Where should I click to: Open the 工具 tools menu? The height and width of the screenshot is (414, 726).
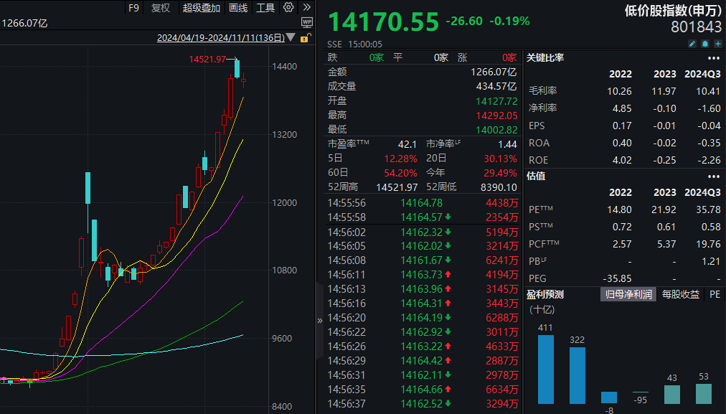coord(265,8)
